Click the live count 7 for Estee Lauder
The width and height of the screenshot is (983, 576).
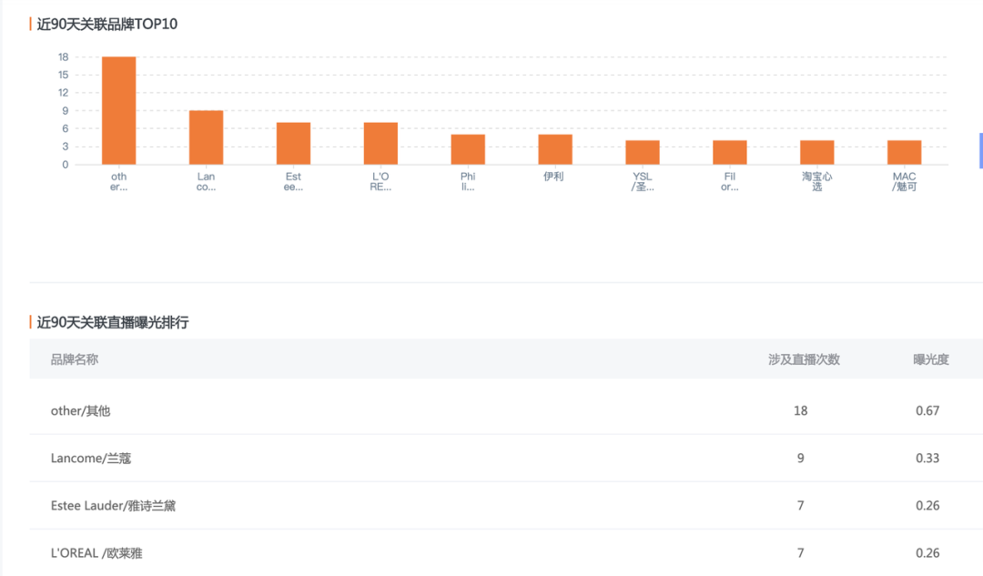[x=801, y=506]
